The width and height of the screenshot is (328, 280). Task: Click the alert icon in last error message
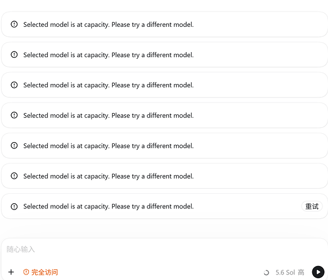pos(14,207)
